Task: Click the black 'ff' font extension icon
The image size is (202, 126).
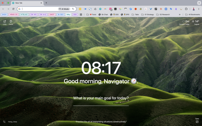Action: pyautogui.click(x=156, y=9)
